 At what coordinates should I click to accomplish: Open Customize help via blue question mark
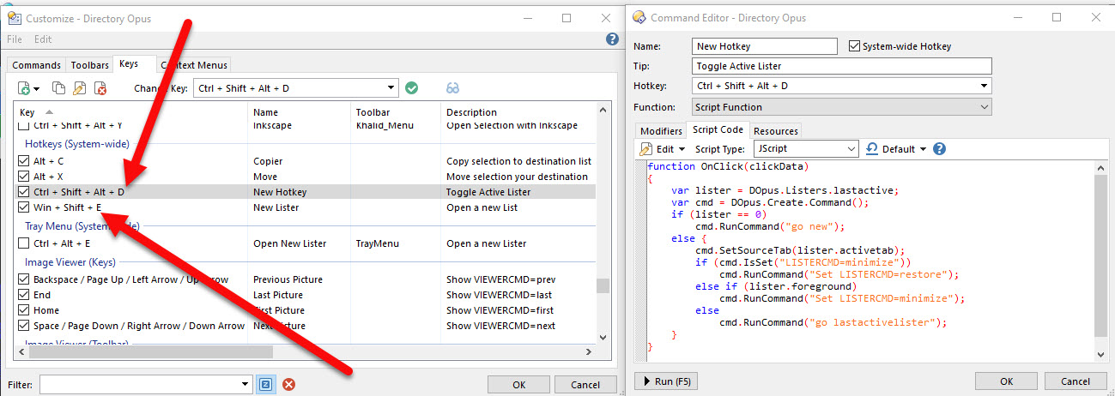(612, 39)
